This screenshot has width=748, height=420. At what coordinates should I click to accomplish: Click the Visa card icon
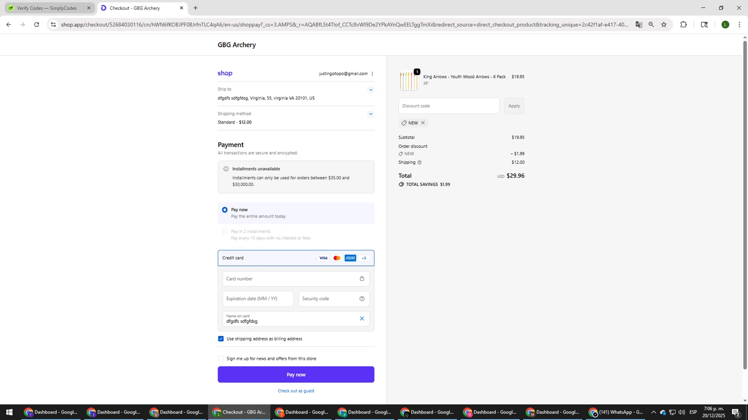(x=324, y=258)
